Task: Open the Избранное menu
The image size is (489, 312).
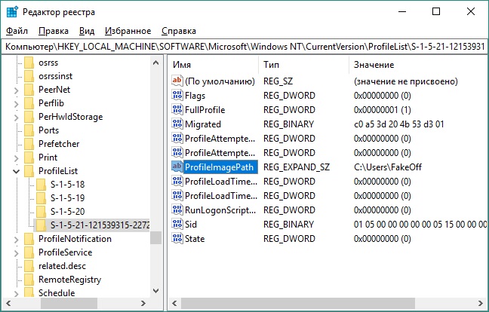Action: [x=128, y=31]
